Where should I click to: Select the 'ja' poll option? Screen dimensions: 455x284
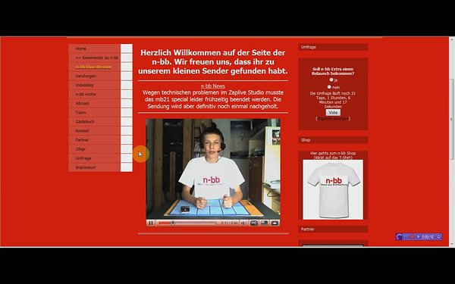click(x=331, y=80)
